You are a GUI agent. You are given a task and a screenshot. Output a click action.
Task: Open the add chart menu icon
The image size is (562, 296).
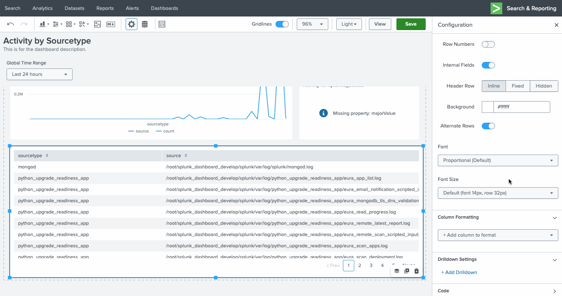coord(44,24)
